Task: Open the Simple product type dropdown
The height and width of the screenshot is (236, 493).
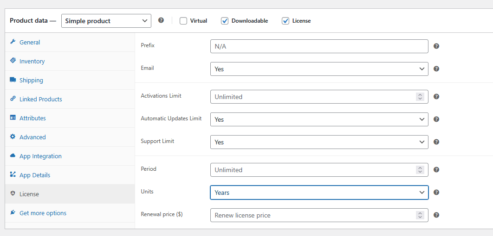Action: point(106,21)
